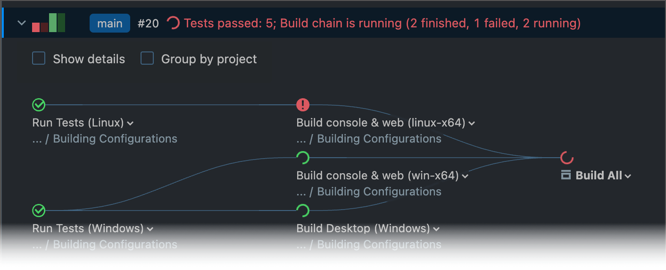
Task: Click the green success icon for Run Tests (Windows)
Action: click(39, 211)
